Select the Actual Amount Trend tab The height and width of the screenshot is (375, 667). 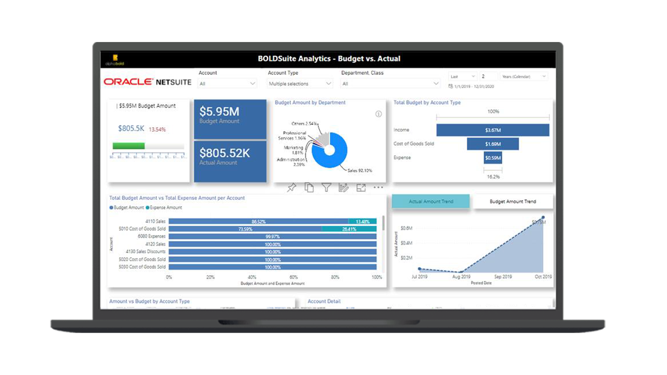coord(431,201)
